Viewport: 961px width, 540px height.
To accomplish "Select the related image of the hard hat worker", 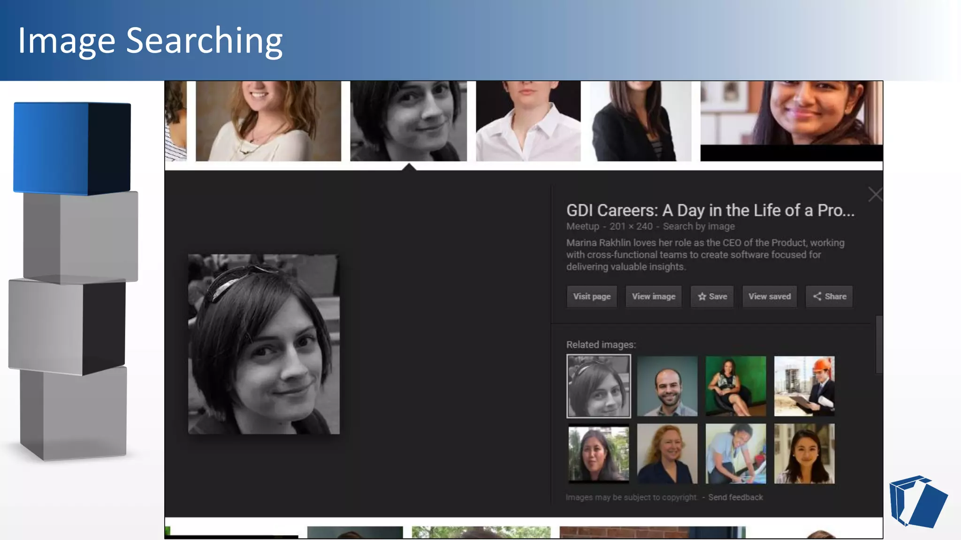I will [804, 386].
